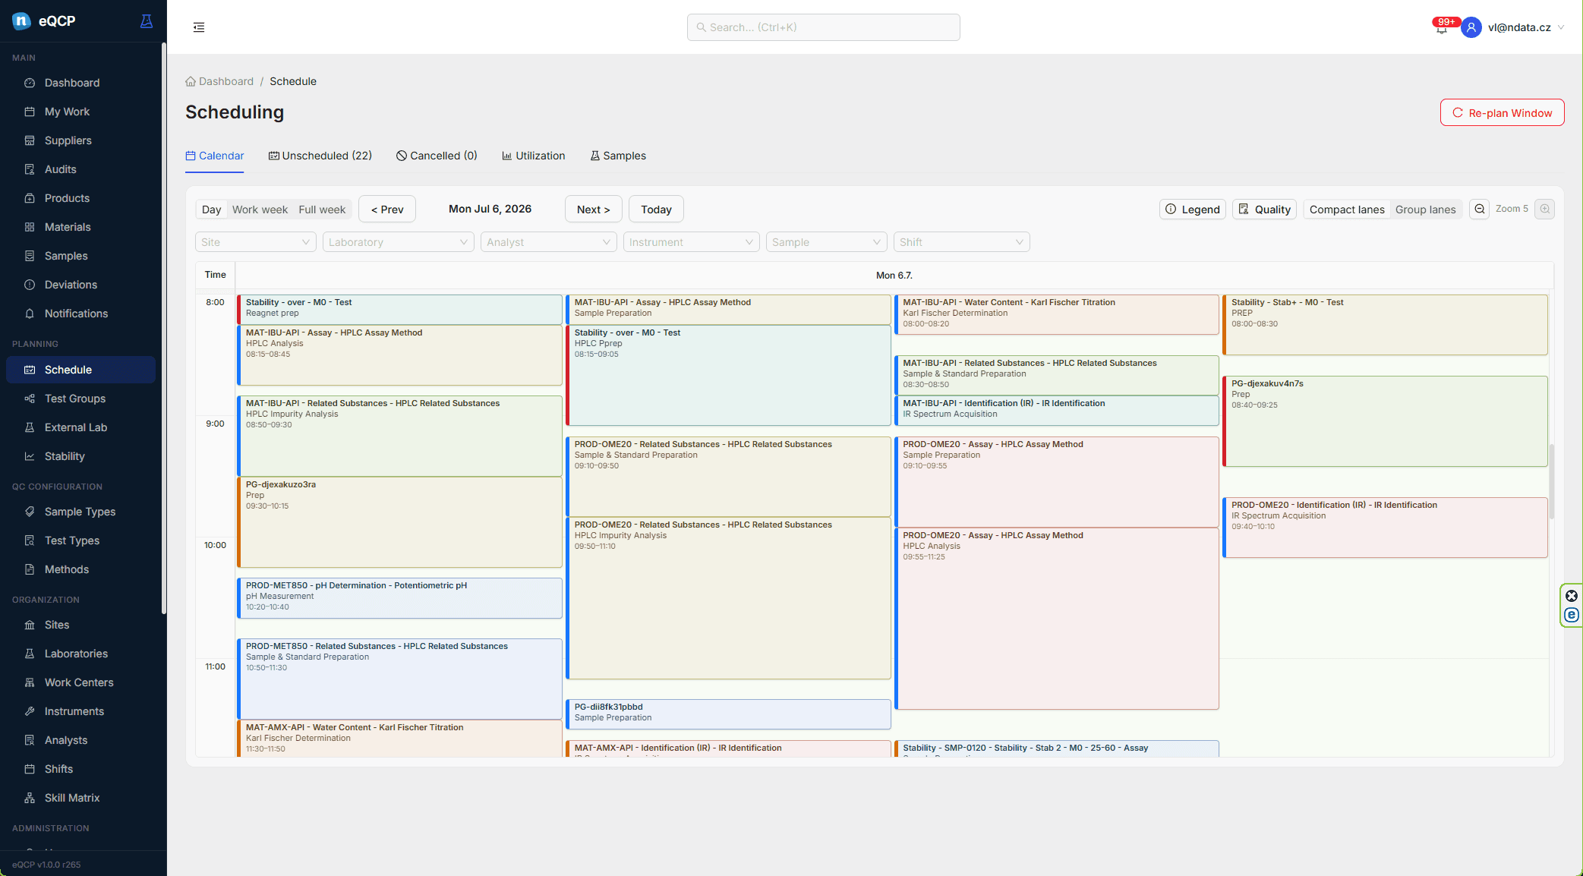
Task: Open the Utilization tab
Action: click(534, 156)
